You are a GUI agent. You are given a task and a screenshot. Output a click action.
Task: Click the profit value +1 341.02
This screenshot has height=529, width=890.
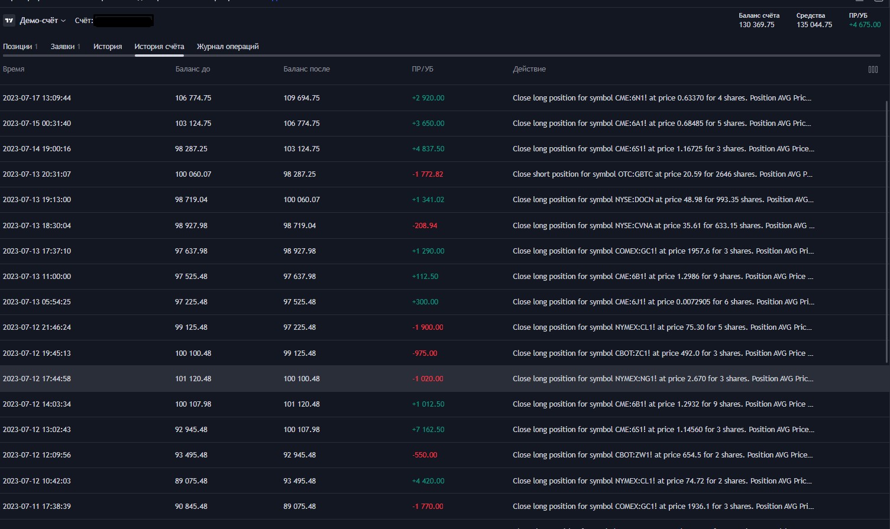click(x=428, y=200)
